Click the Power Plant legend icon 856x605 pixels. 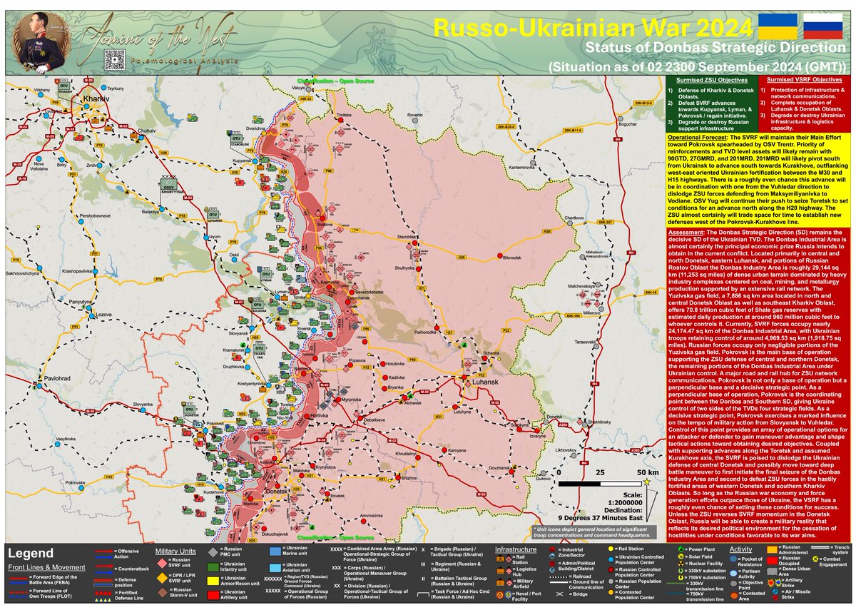pyautogui.click(x=681, y=549)
